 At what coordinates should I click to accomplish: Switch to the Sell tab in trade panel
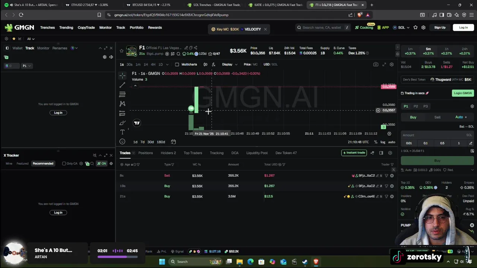point(437,117)
